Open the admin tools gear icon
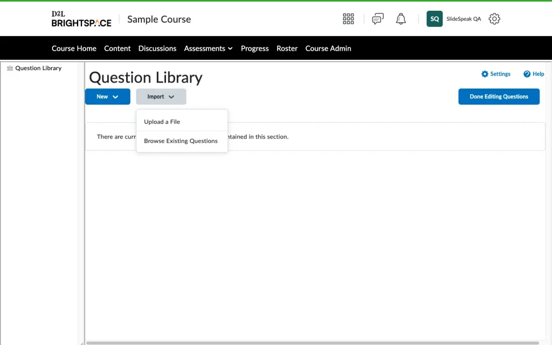The image size is (552, 345). pyautogui.click(x=494, y=19)
